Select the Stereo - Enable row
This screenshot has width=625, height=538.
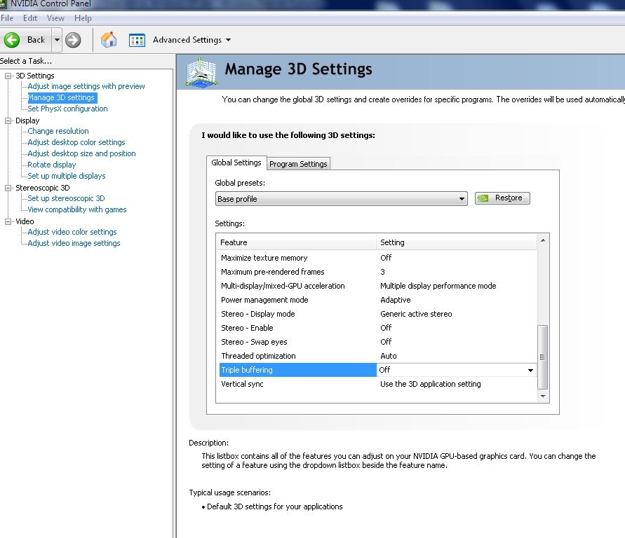click(377, 328)
